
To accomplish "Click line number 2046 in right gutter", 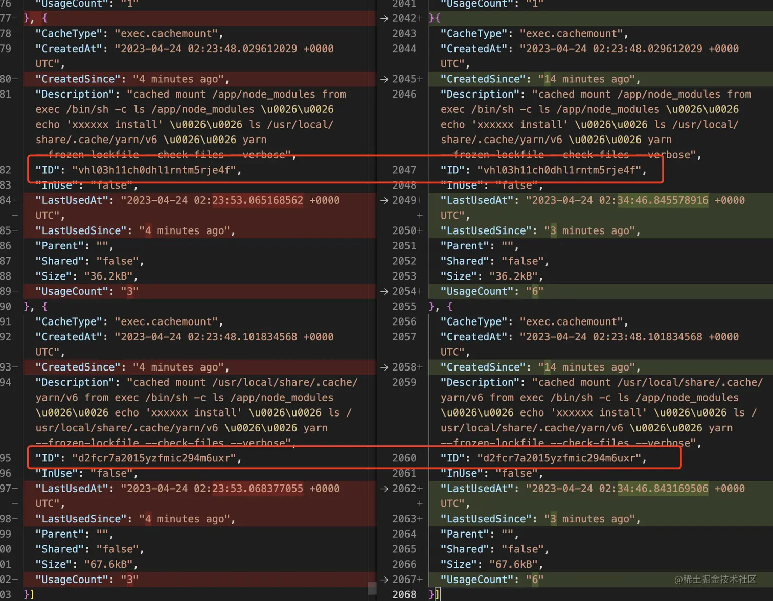I will pyautogui.click(x=404, y=95).
